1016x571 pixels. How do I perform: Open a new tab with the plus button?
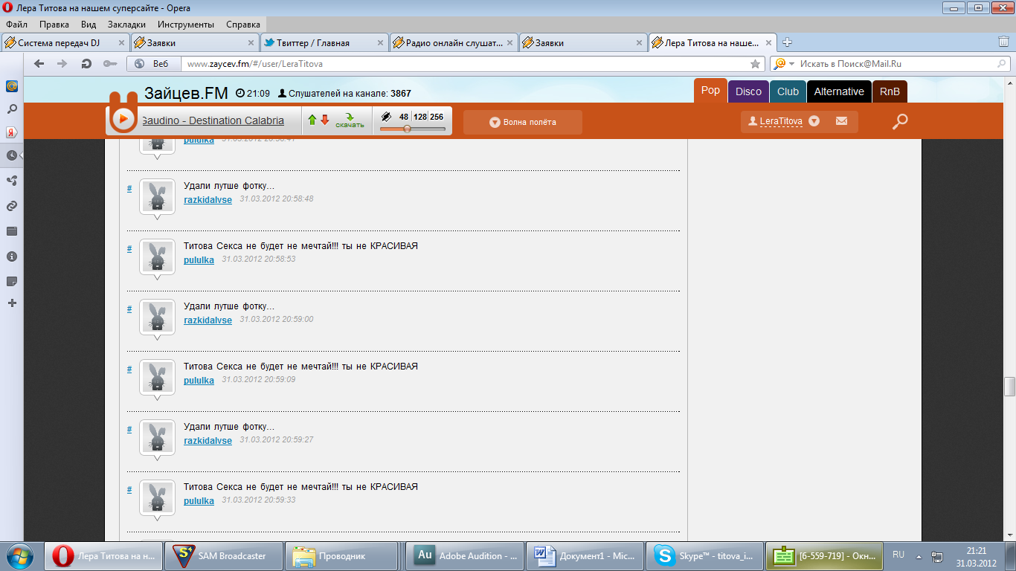pos(788,42)
